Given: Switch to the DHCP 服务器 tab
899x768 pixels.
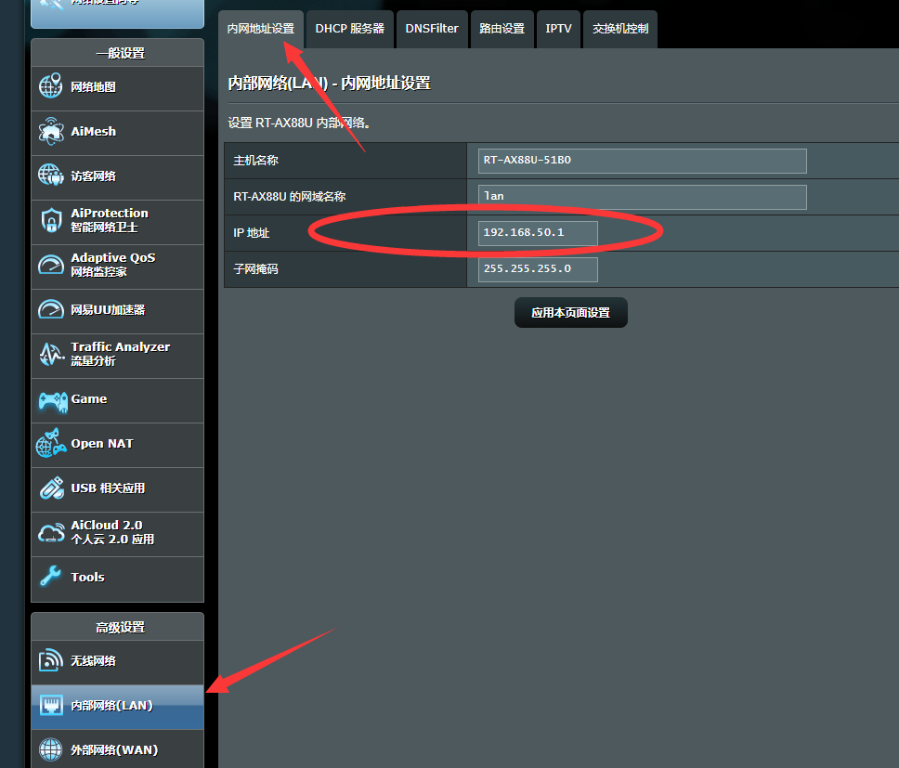Looking at the screenshot, I should (x=349, y=29).
